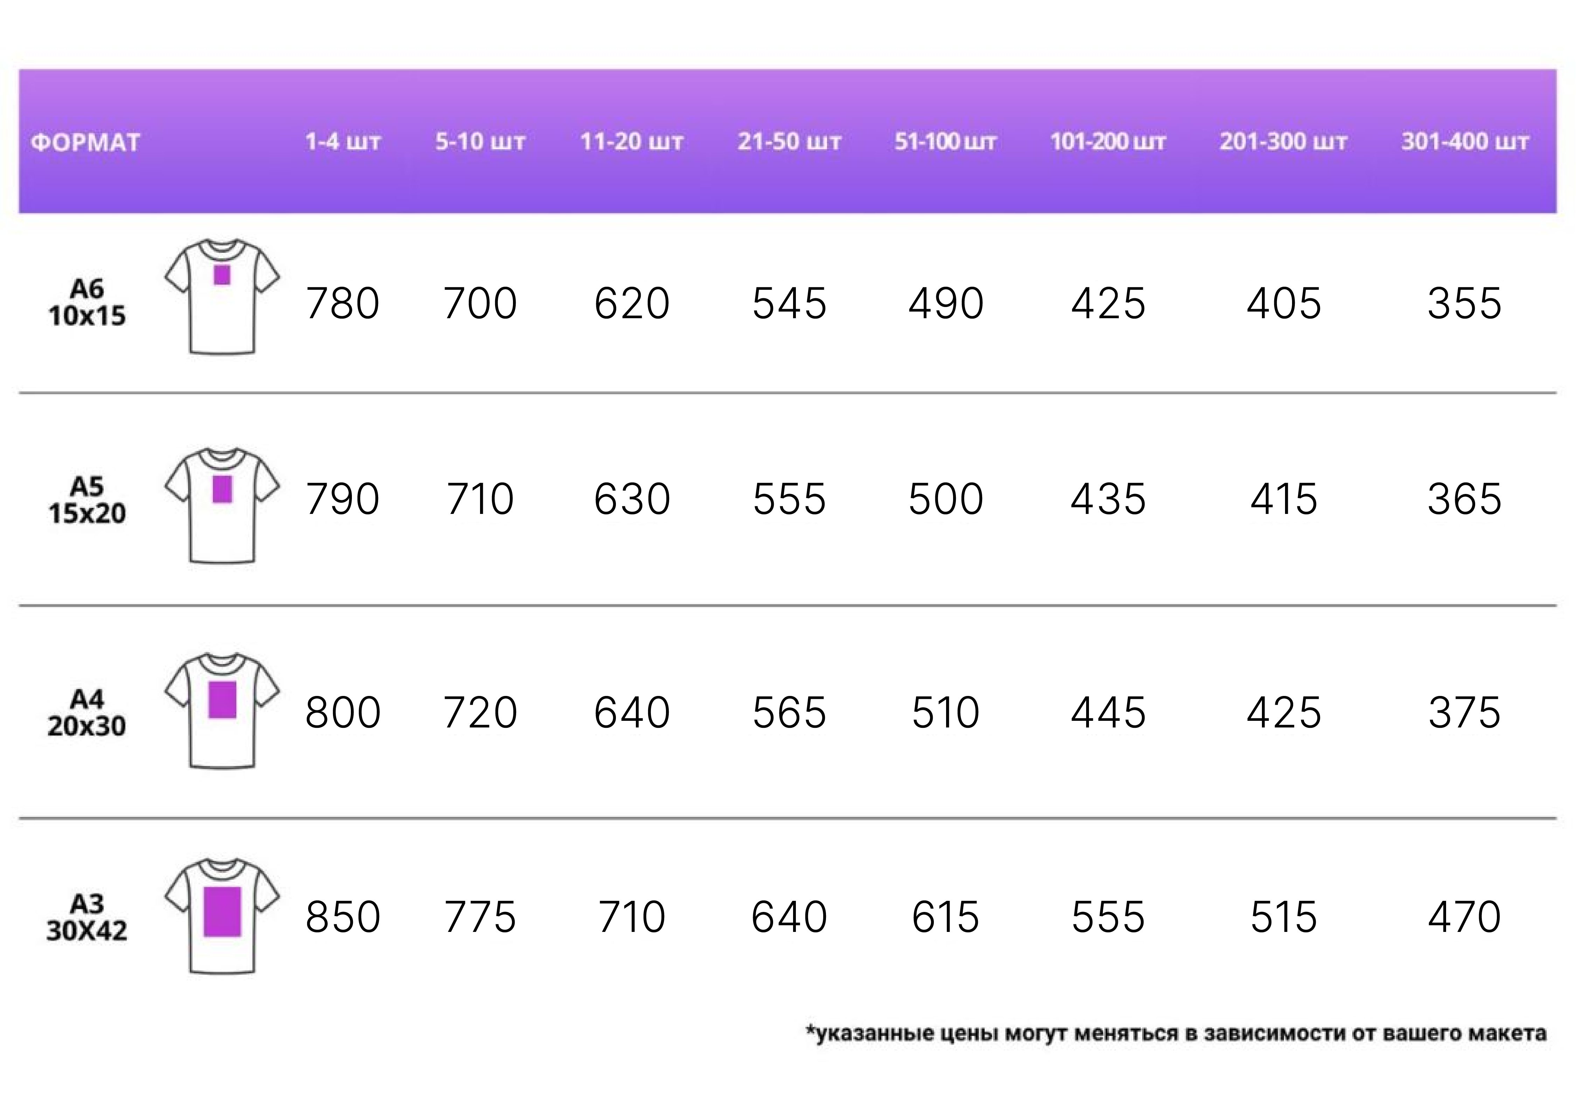Click the A6 10x15 format label

[87, 302]
